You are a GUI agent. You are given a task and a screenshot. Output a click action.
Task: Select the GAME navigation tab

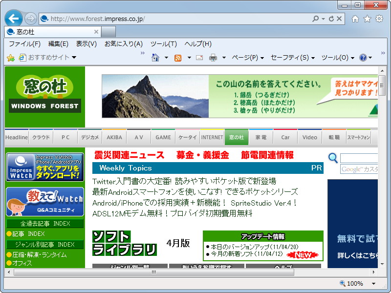tap(163, 137)
